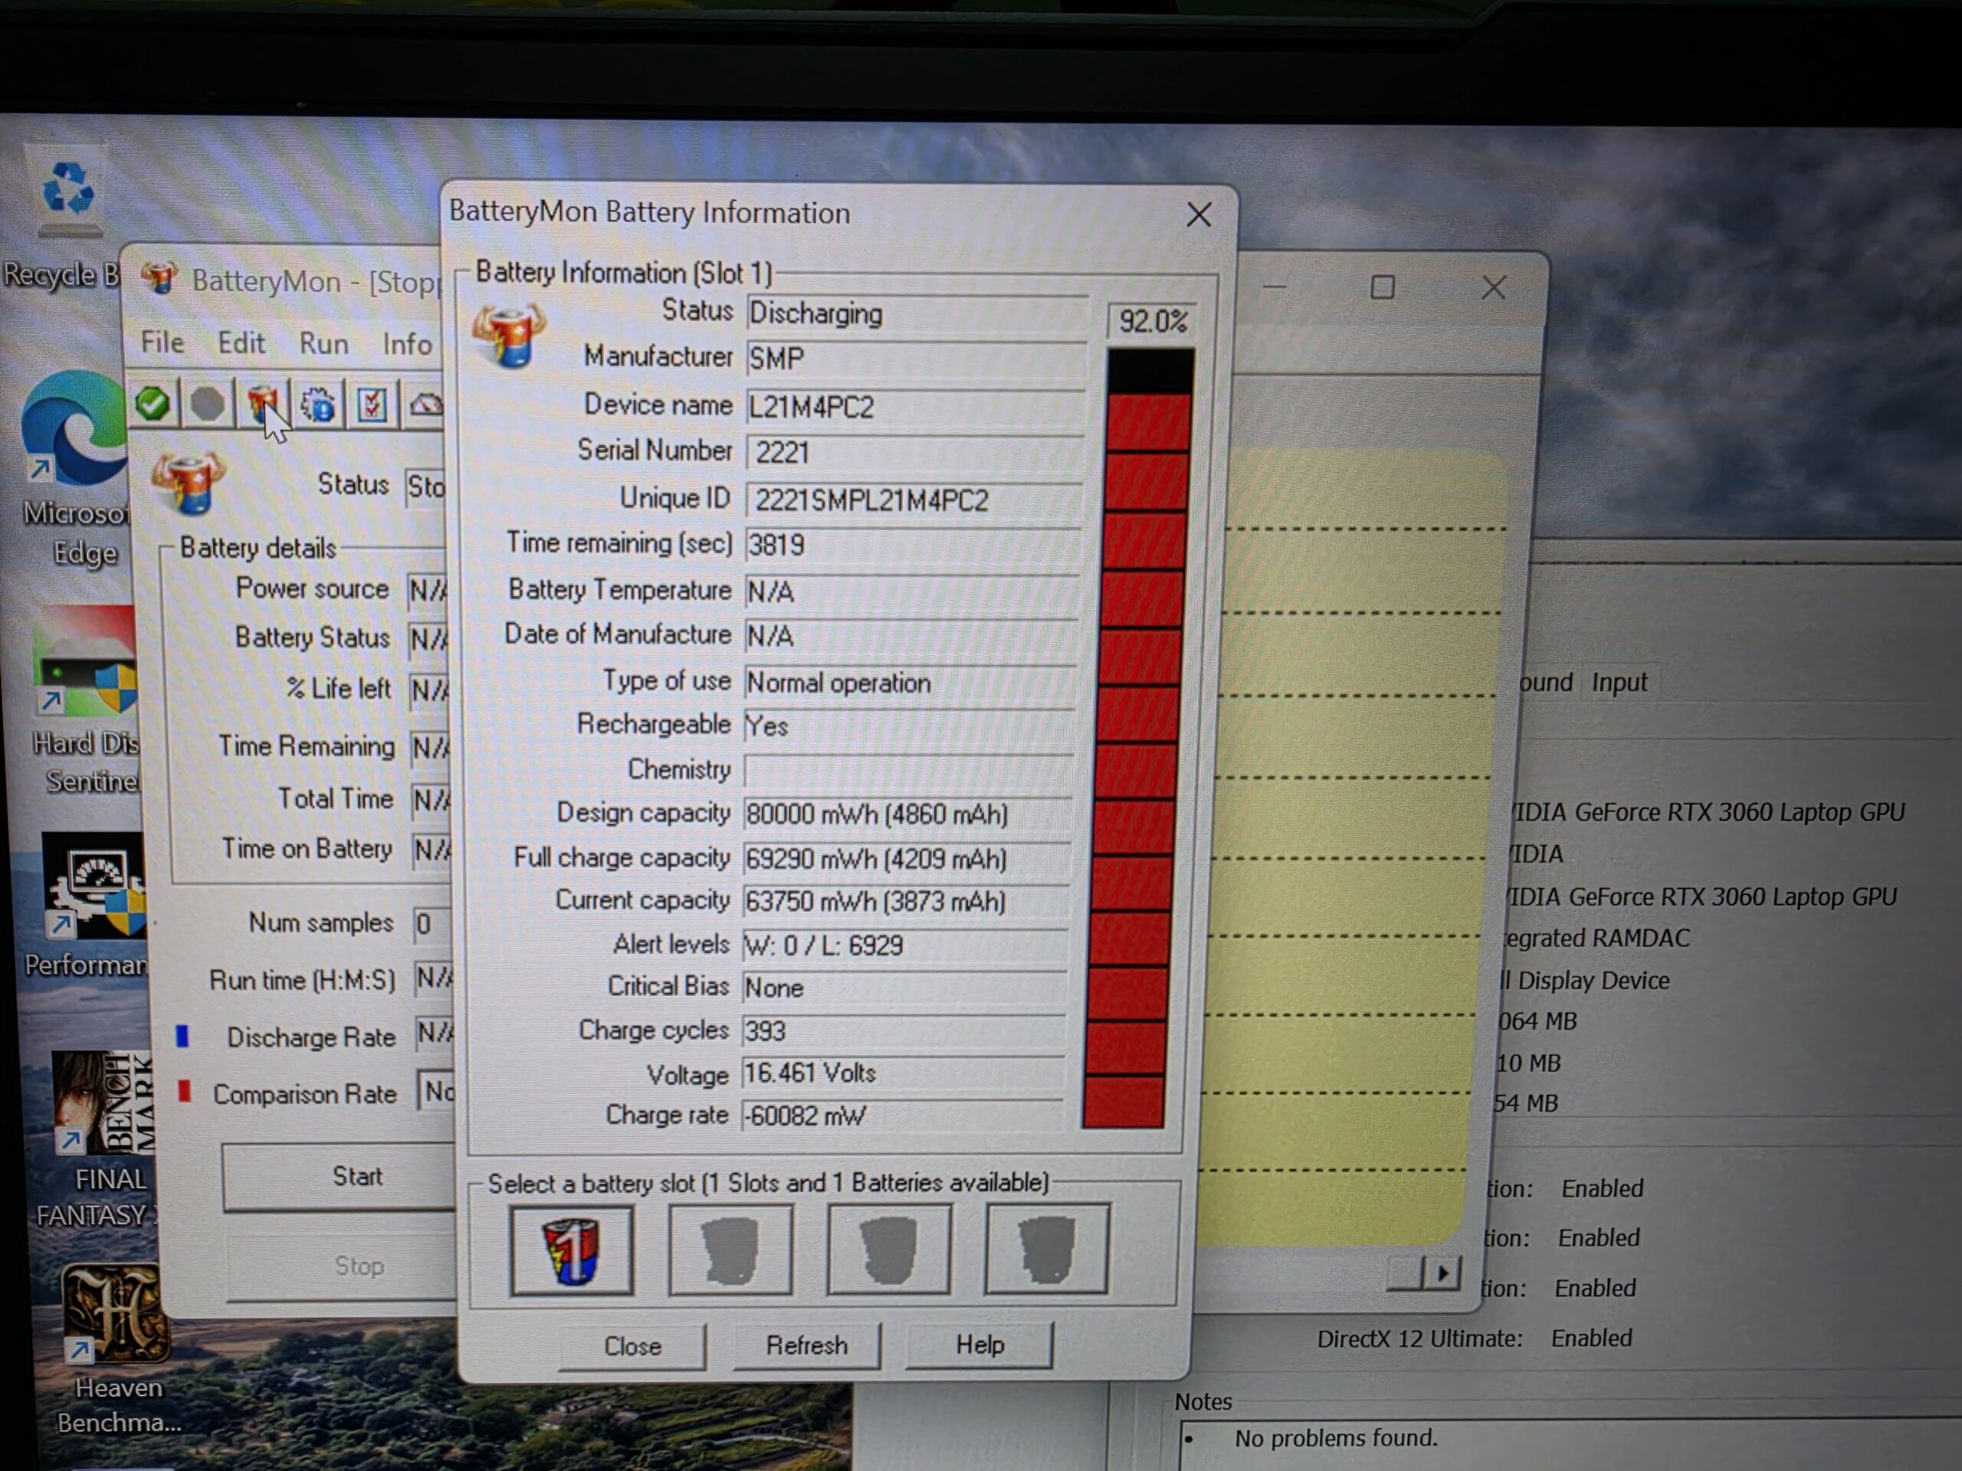This screenshot has width=1962, height=1471.
Task: Click the Device name field L21M4PC2
Action: tap(915, 407)
